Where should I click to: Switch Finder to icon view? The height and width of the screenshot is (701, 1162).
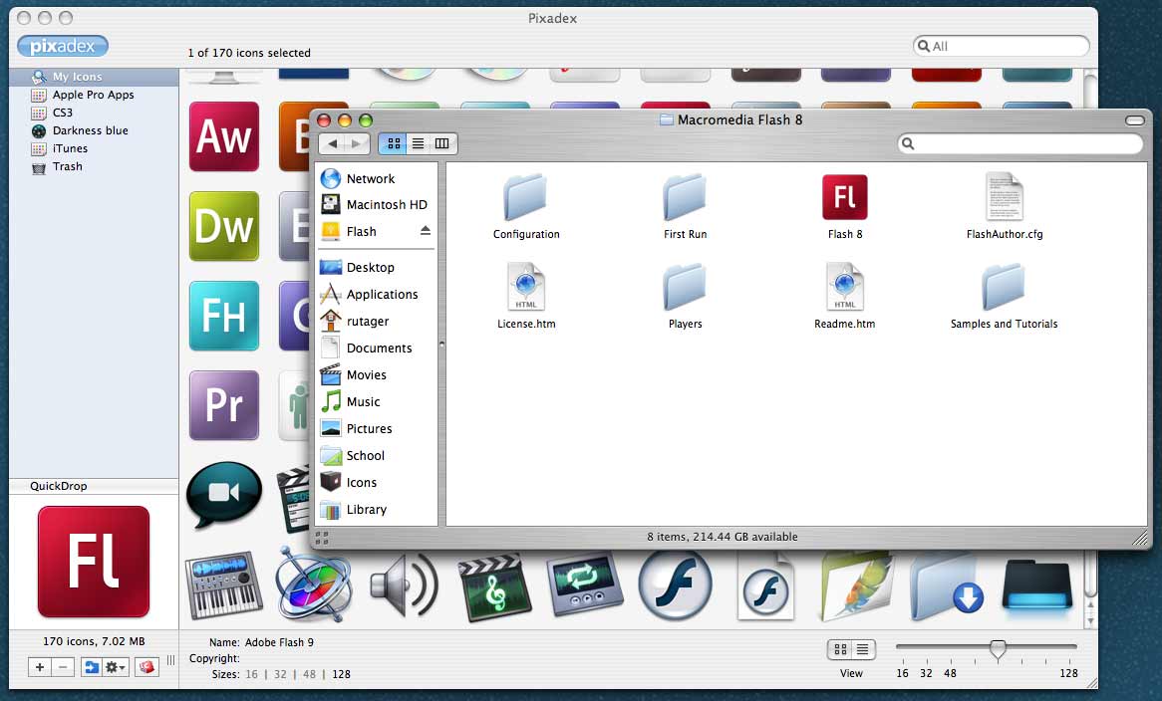tap(394, 143)
